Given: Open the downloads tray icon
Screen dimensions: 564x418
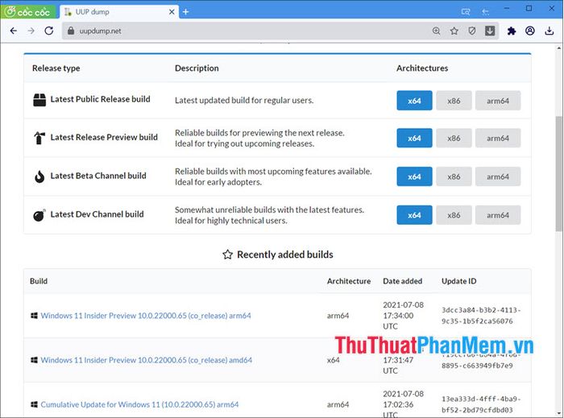Looking at the screenshot, I should (549, 31).
